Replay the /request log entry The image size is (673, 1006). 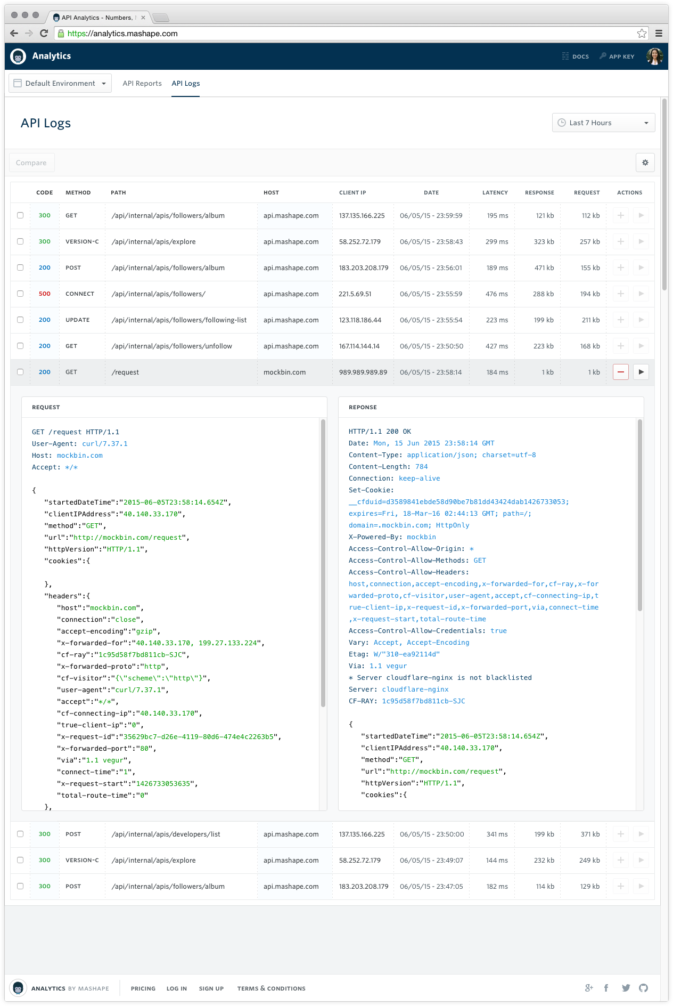[641, 372]
